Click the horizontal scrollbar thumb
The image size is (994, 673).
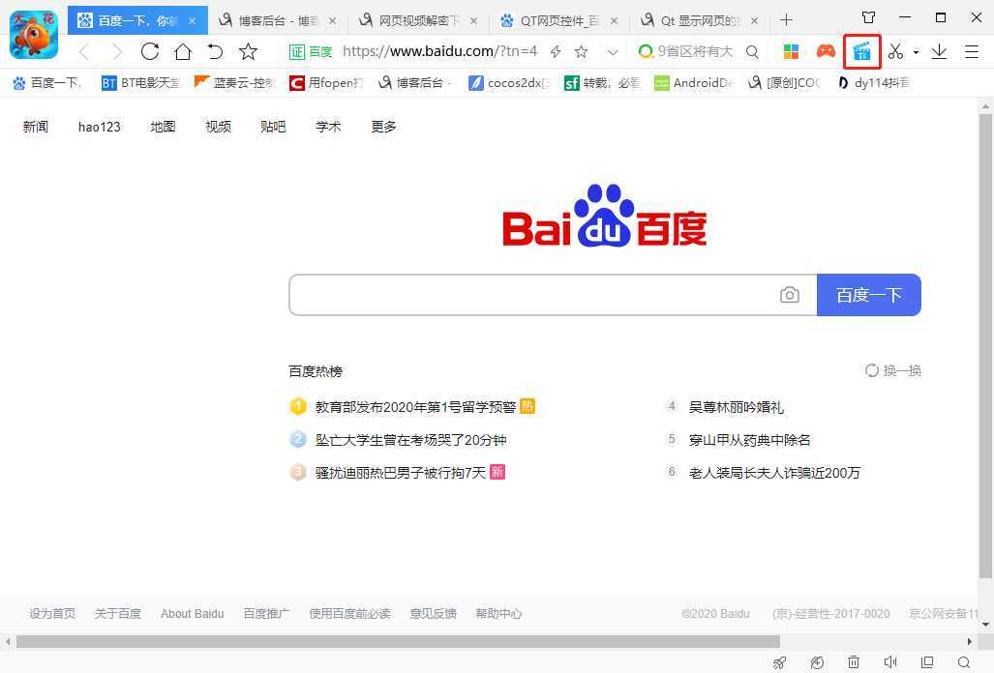[x=398, y=641]
